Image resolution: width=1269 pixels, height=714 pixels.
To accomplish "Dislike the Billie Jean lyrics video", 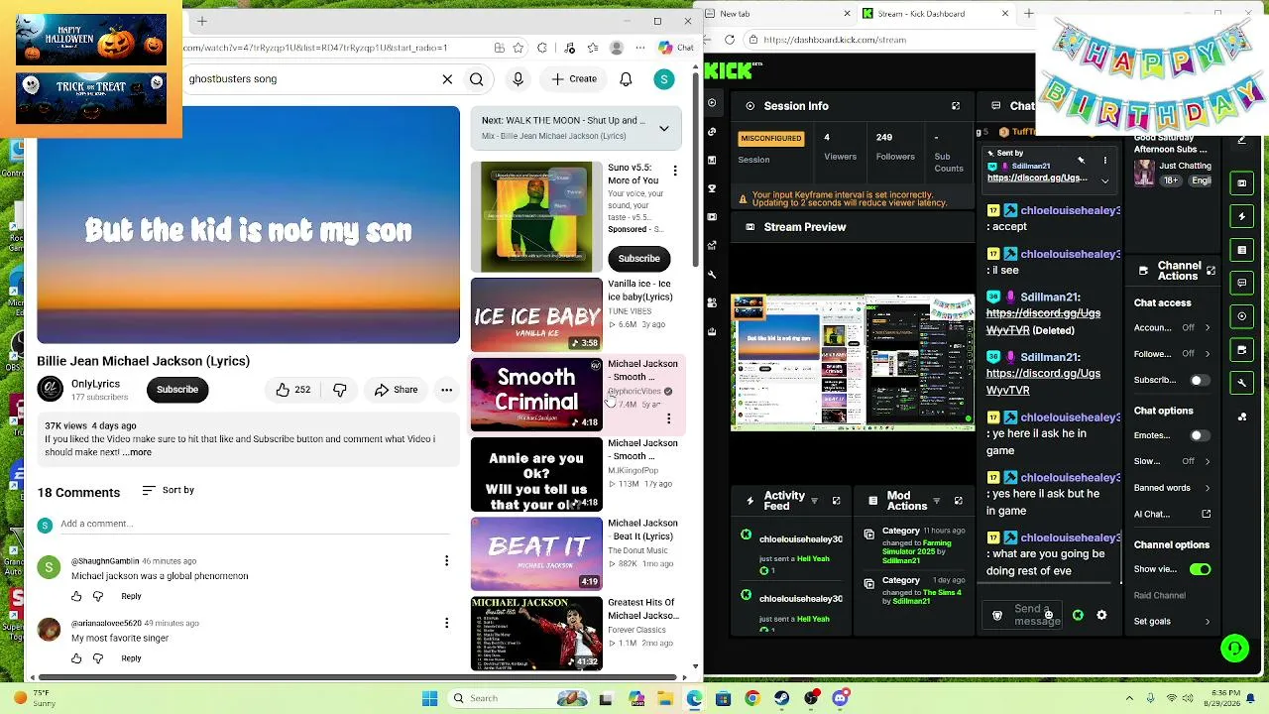I will click(x=340, y=390).
